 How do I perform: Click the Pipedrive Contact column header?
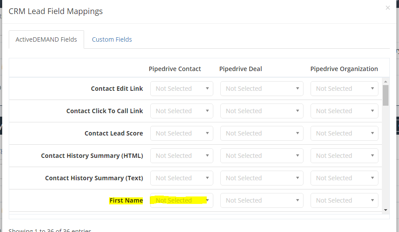click(175, 69)
